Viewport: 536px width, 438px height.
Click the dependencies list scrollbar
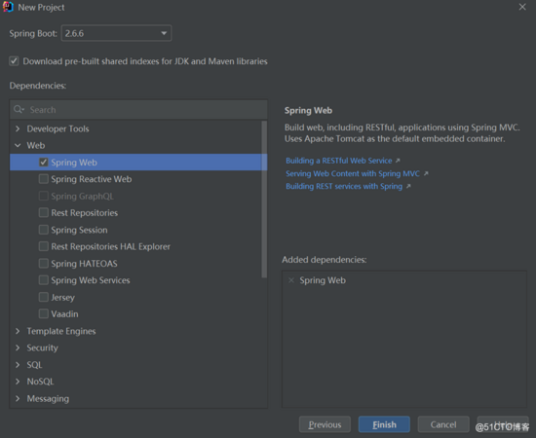coord(264,200)
